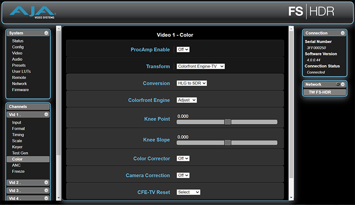Toggle the Color Corrector Off selector
355x205 pixels.
(x=183, y=158)
